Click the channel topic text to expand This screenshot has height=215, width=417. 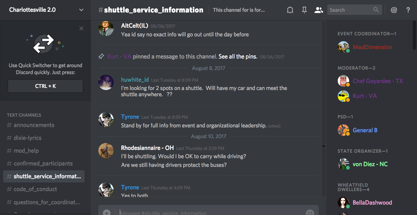[239, 10]
